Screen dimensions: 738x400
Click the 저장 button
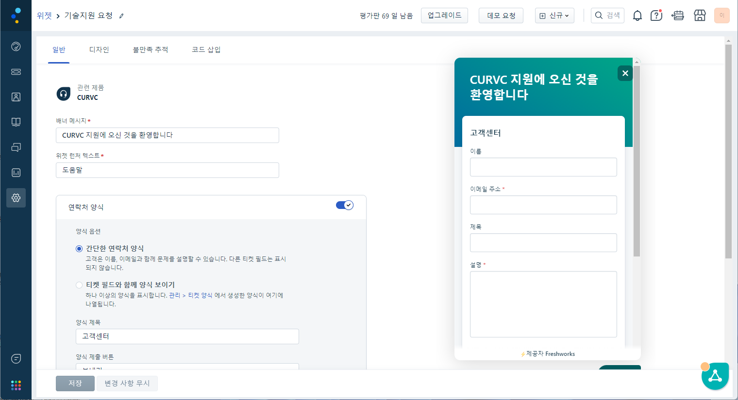click(75, 383)
